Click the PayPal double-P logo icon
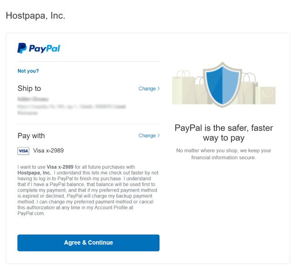 click(22, 48)
